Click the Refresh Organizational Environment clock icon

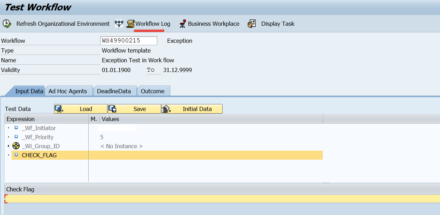[x=7, y=24]
